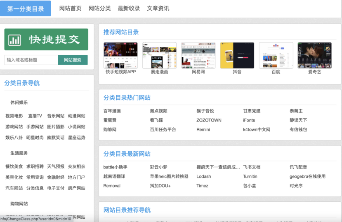Open the geogebra在线使用 link
Screen dimensions: 342x222
pyautogui.click(x=307, y=176)
